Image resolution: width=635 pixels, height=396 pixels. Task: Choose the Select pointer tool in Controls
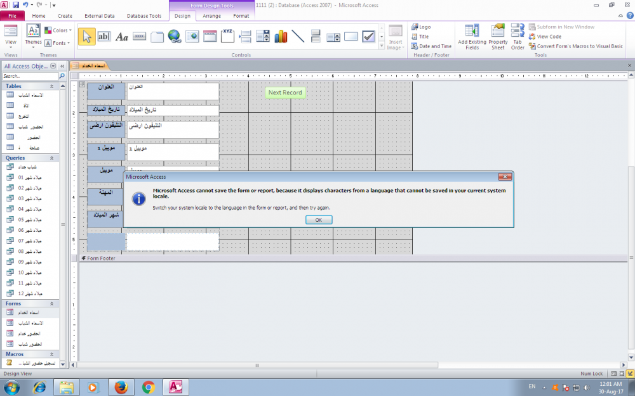point(86,36)
